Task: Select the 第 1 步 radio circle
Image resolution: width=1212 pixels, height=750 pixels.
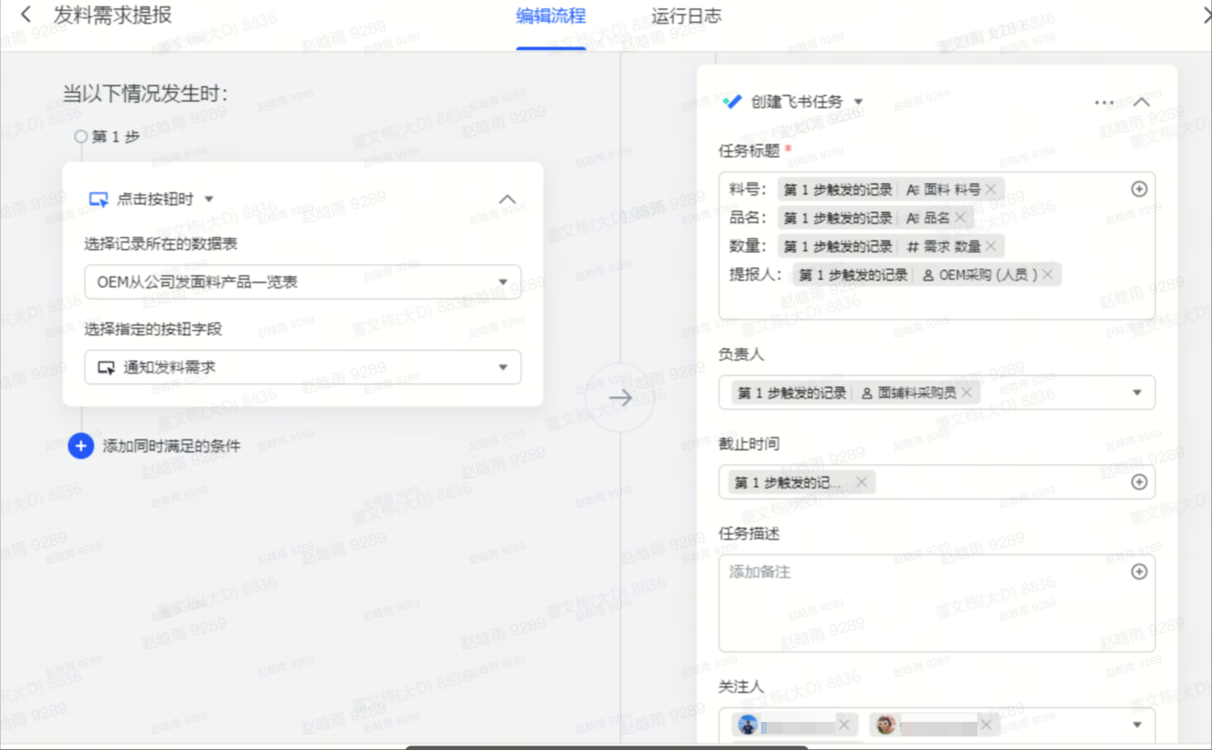Action: pos(81,136)
